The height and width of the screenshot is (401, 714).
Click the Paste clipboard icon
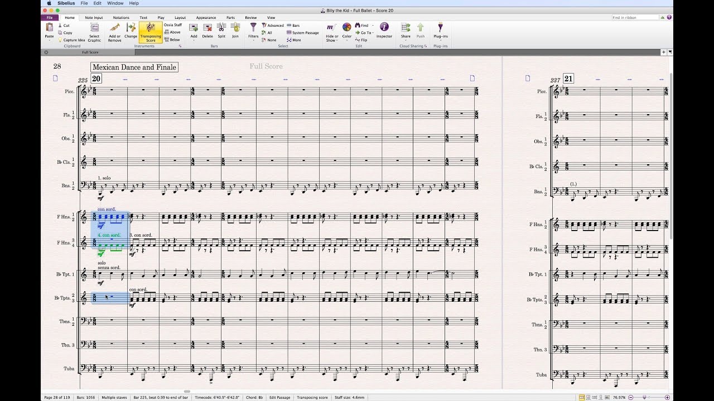pos(49,27)
